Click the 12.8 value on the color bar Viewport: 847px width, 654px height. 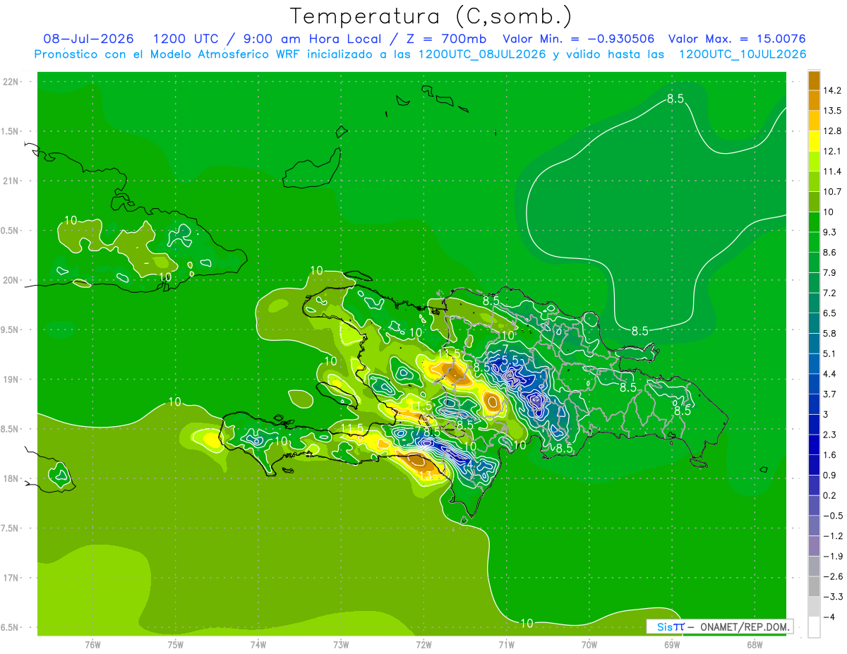832,131
